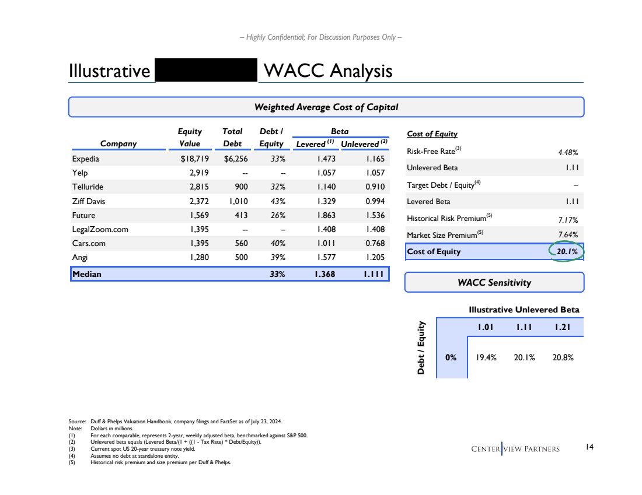
Task: Select the median levered beta 1.368
Action: pyautogui.click(x=323, y=274)
